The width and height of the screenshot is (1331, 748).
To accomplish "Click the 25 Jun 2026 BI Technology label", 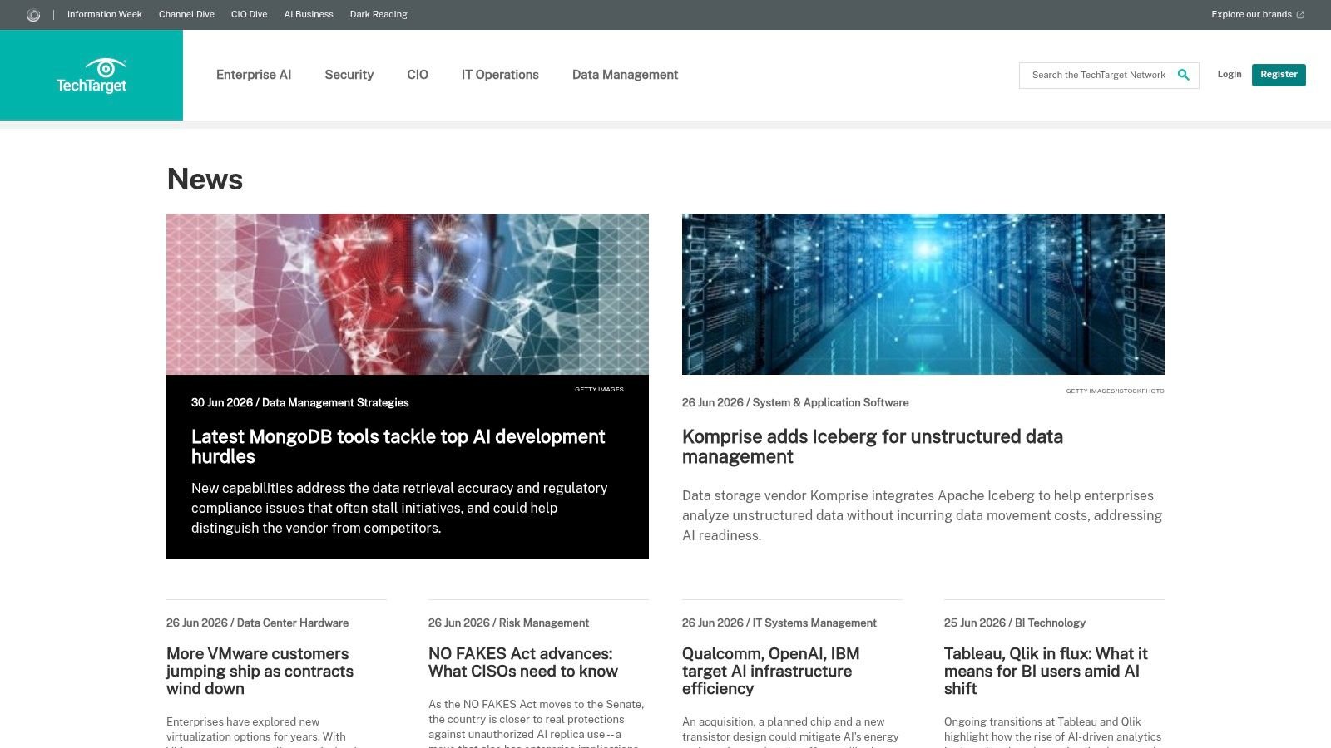I will click(x=1015, y=623).
